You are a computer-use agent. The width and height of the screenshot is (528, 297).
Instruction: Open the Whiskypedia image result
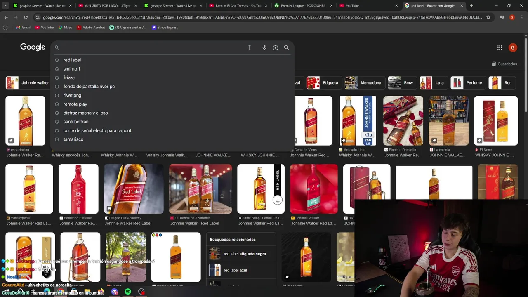pyautogui.click(x=29, y=189)
